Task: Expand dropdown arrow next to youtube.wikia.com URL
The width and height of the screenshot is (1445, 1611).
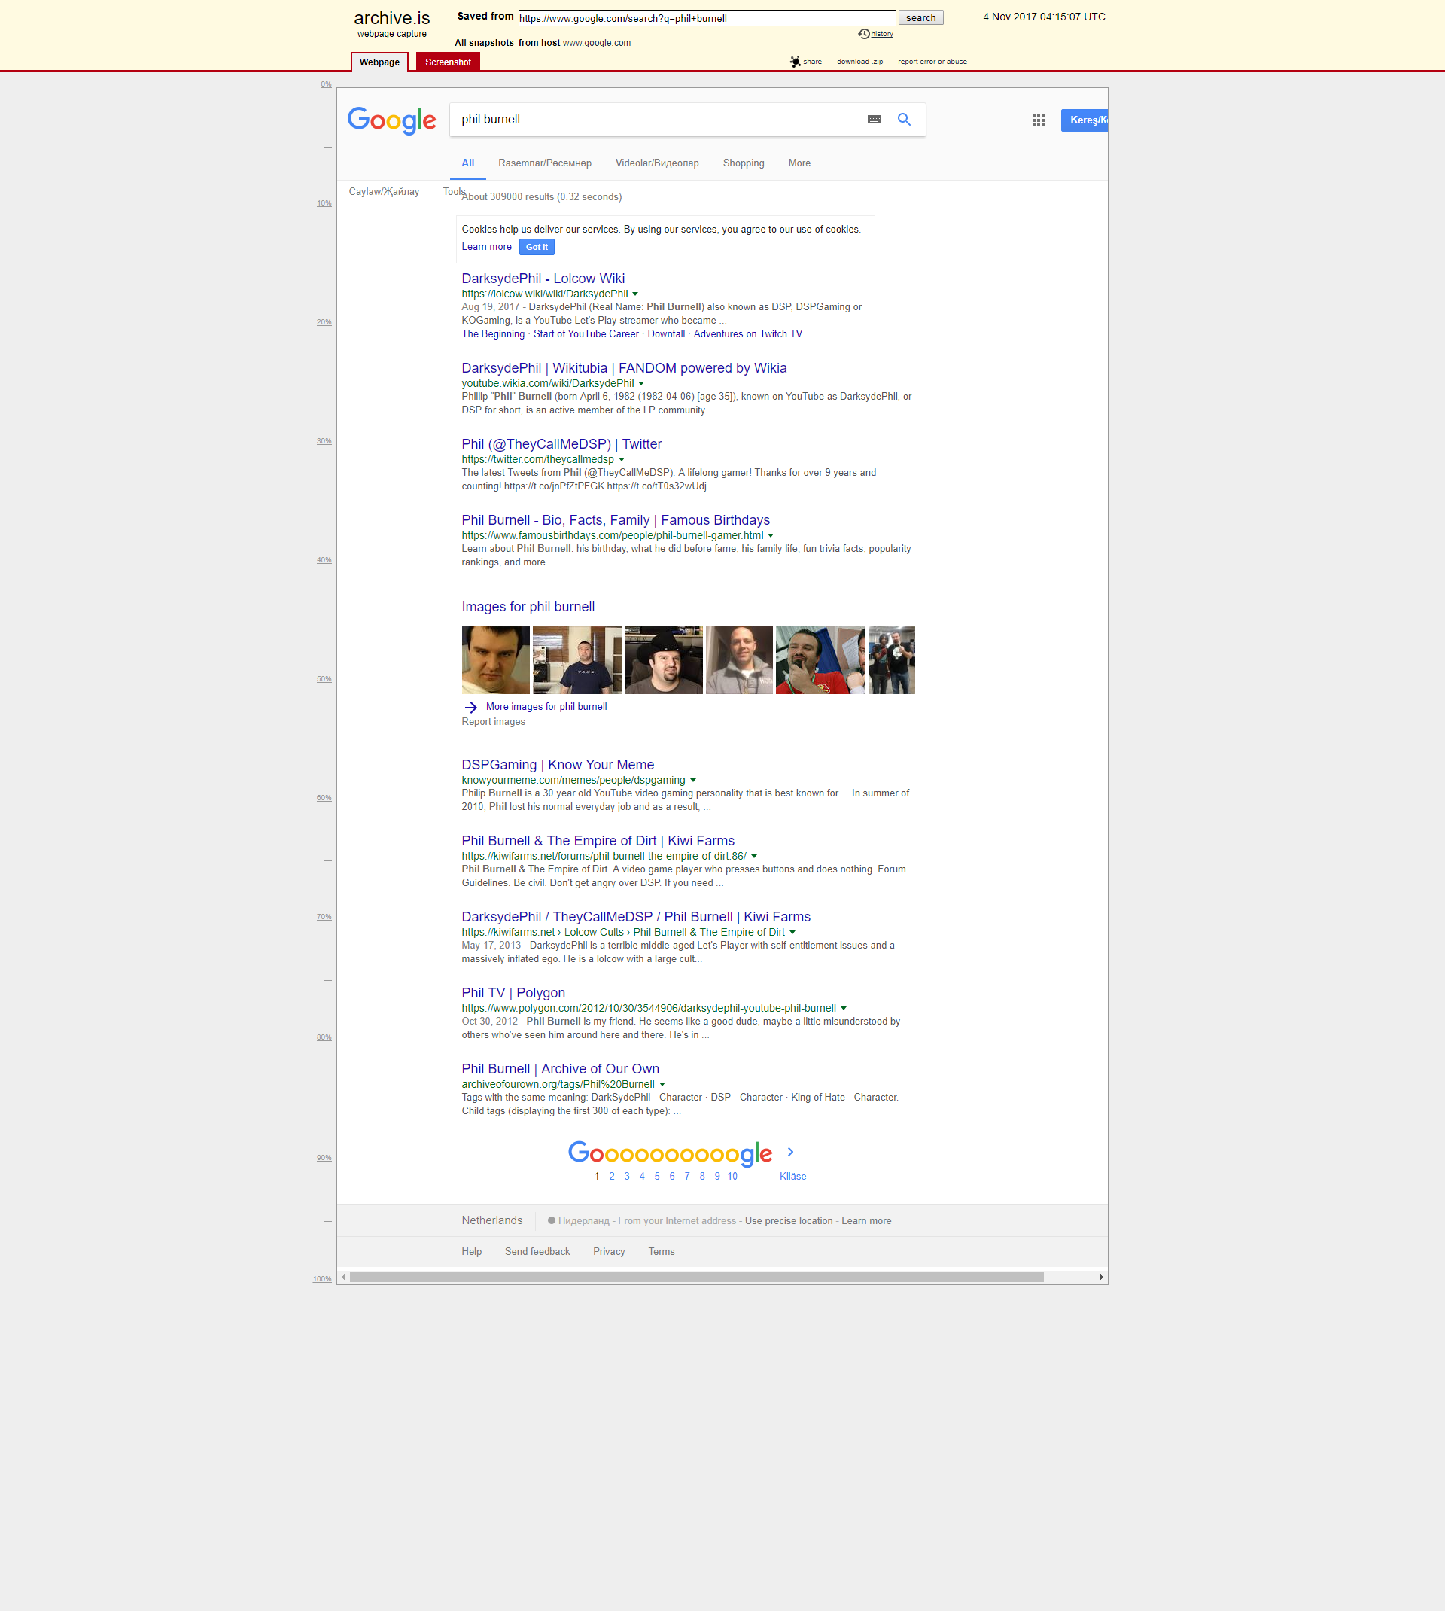Action: (x=641, y=383)
